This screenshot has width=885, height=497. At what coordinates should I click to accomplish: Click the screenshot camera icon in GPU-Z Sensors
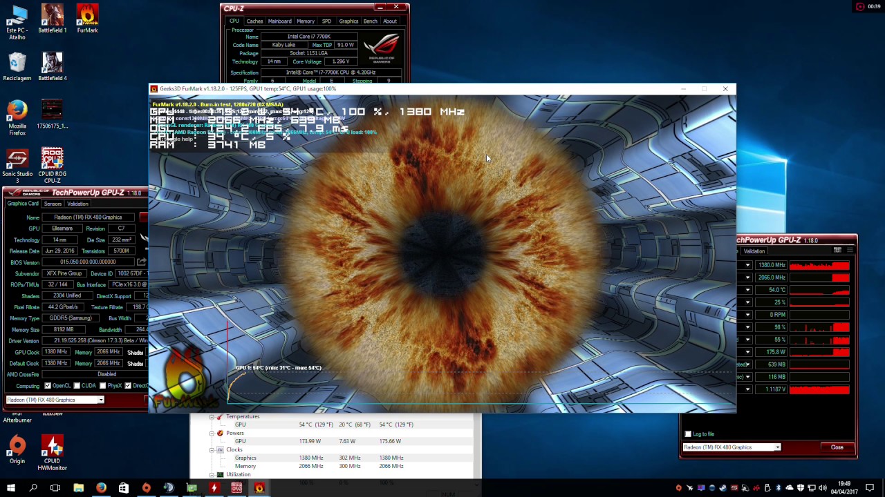837,250
